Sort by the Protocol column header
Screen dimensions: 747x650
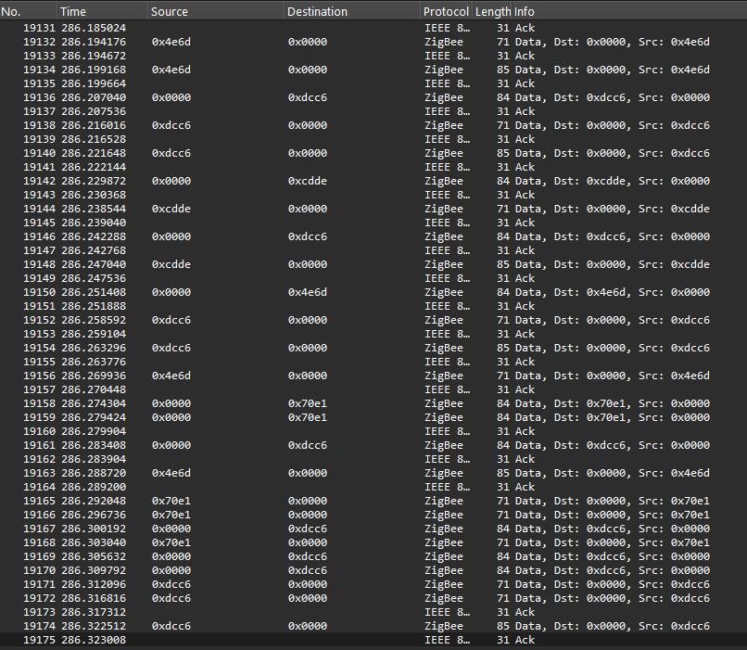[x=447, y=11]
